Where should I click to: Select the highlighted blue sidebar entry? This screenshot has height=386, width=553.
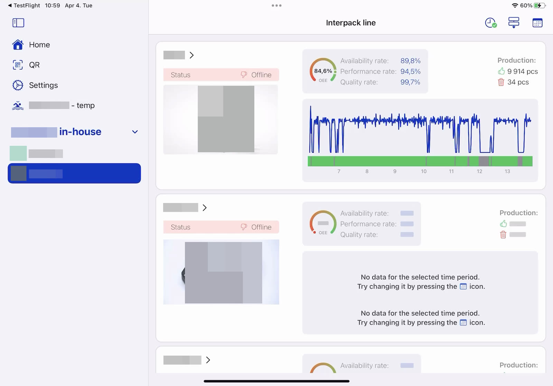pos(74,173)
